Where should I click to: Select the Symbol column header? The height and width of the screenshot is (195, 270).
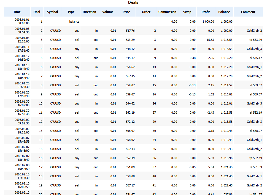pyautogui.click(x=52, y=12)
